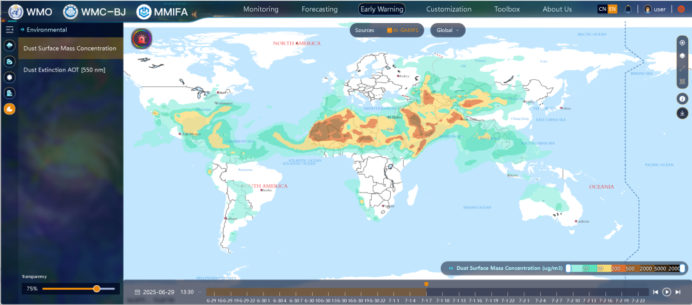Skip to the next timeline frame
This screenshot has width=692, height=305.
click(678, 292)
